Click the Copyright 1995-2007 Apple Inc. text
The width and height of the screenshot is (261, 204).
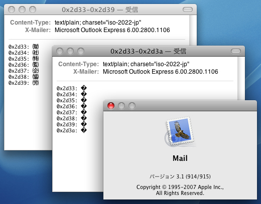tap(180, 187)
